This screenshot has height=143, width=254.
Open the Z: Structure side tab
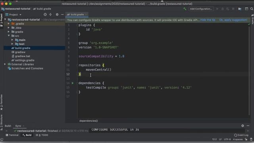(2, 122)
